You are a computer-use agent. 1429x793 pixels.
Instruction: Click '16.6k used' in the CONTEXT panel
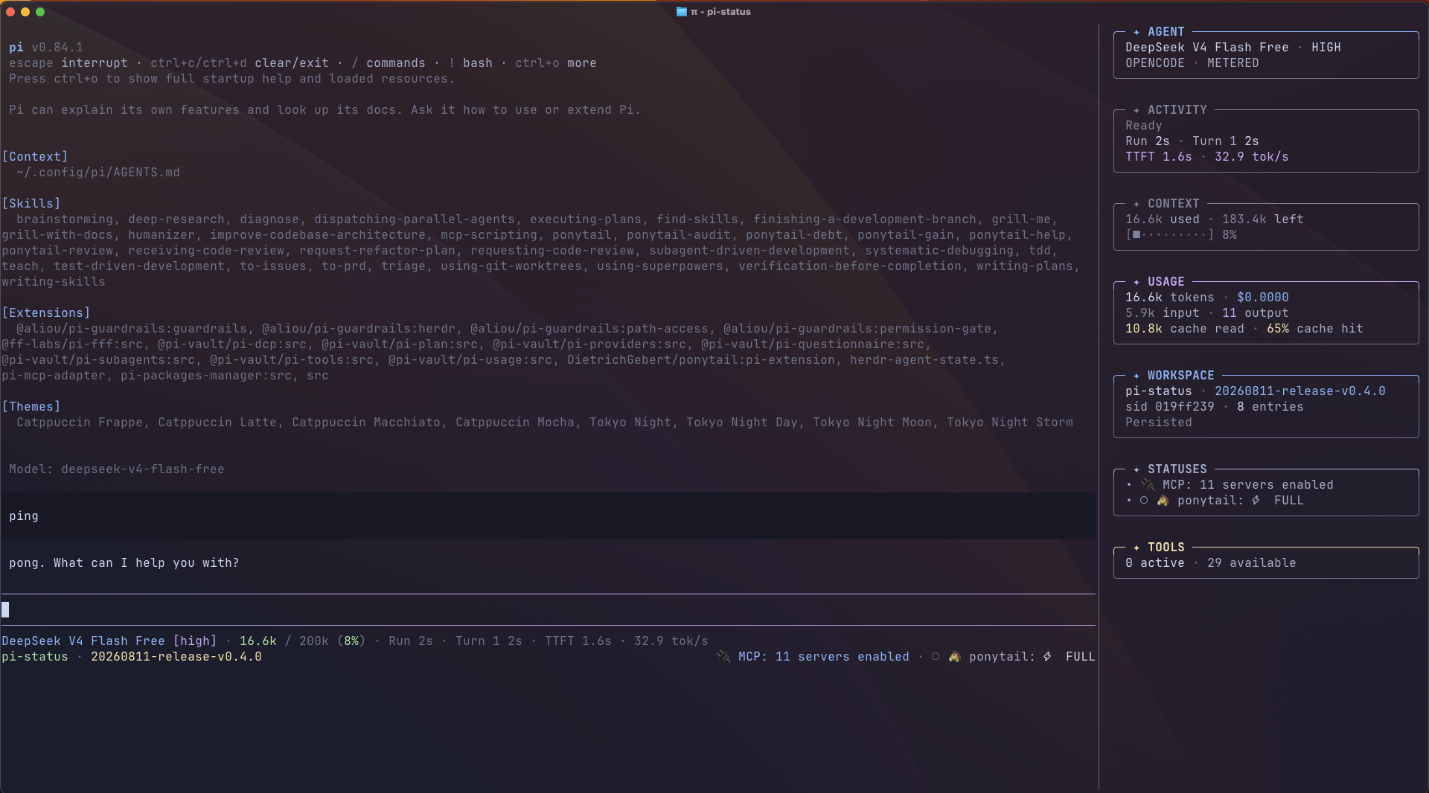click(x=1163, y=219)
